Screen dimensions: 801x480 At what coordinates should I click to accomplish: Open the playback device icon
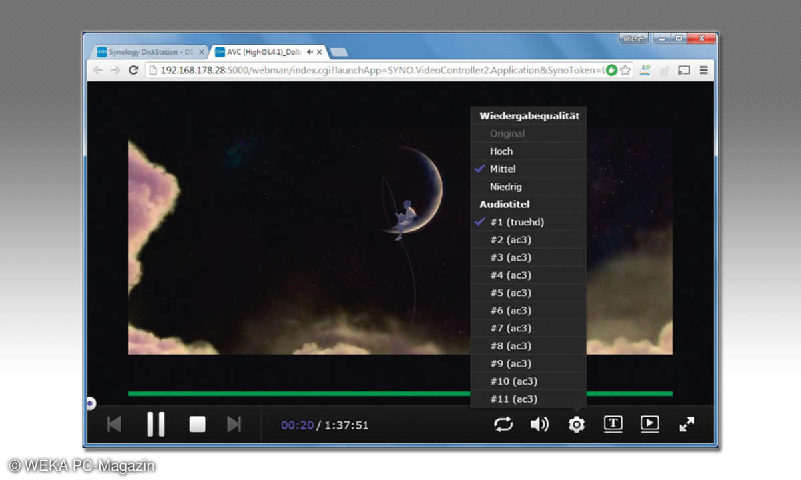[x=649, y=424]
